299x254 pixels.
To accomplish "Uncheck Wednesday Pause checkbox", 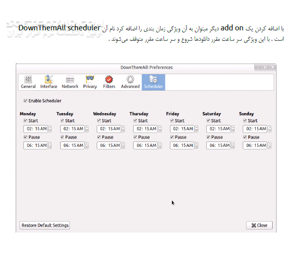I will 99,137.
